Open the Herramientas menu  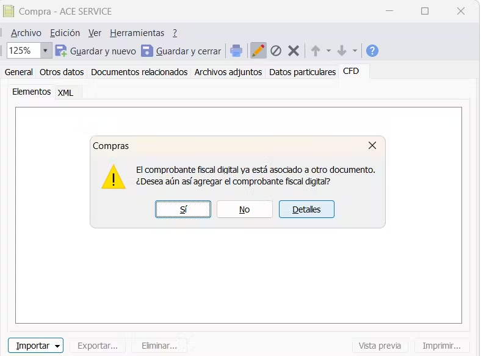[x=137, y=33]
